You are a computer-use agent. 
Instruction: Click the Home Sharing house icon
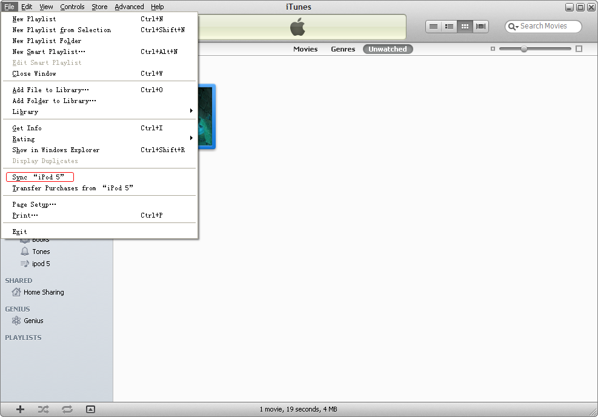(16, 292)
